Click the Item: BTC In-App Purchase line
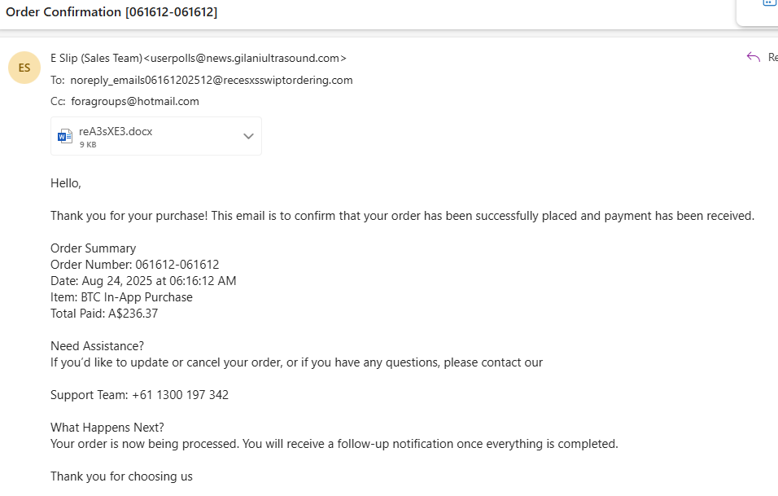Viewport: 778px width, 496px height. click(121, 297)
